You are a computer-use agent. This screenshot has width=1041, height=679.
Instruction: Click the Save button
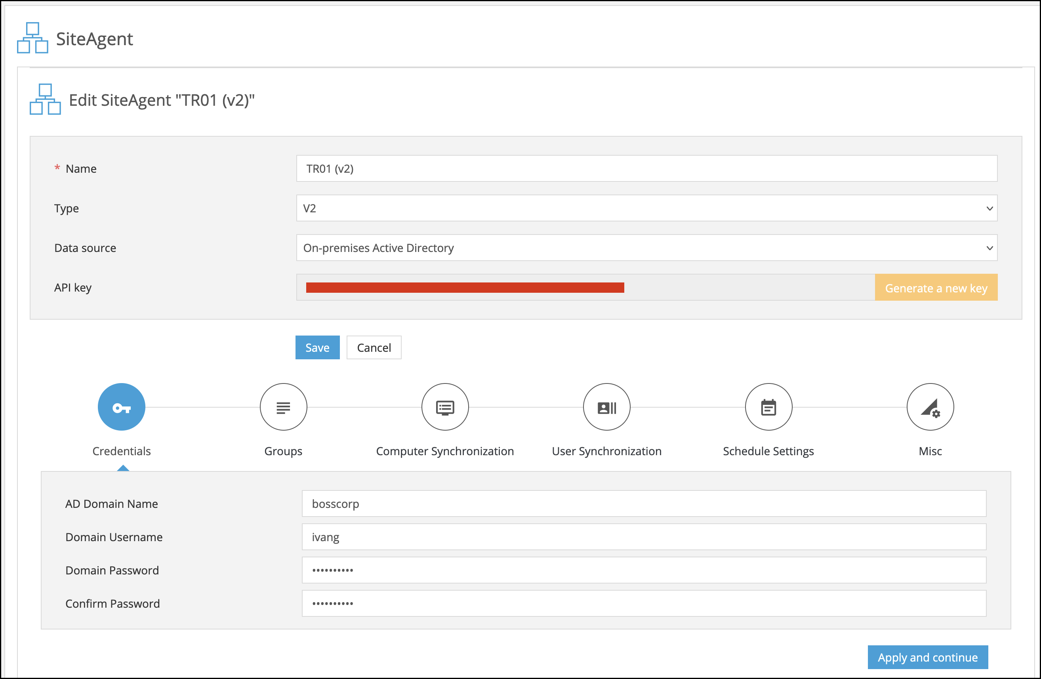(317, 347)
